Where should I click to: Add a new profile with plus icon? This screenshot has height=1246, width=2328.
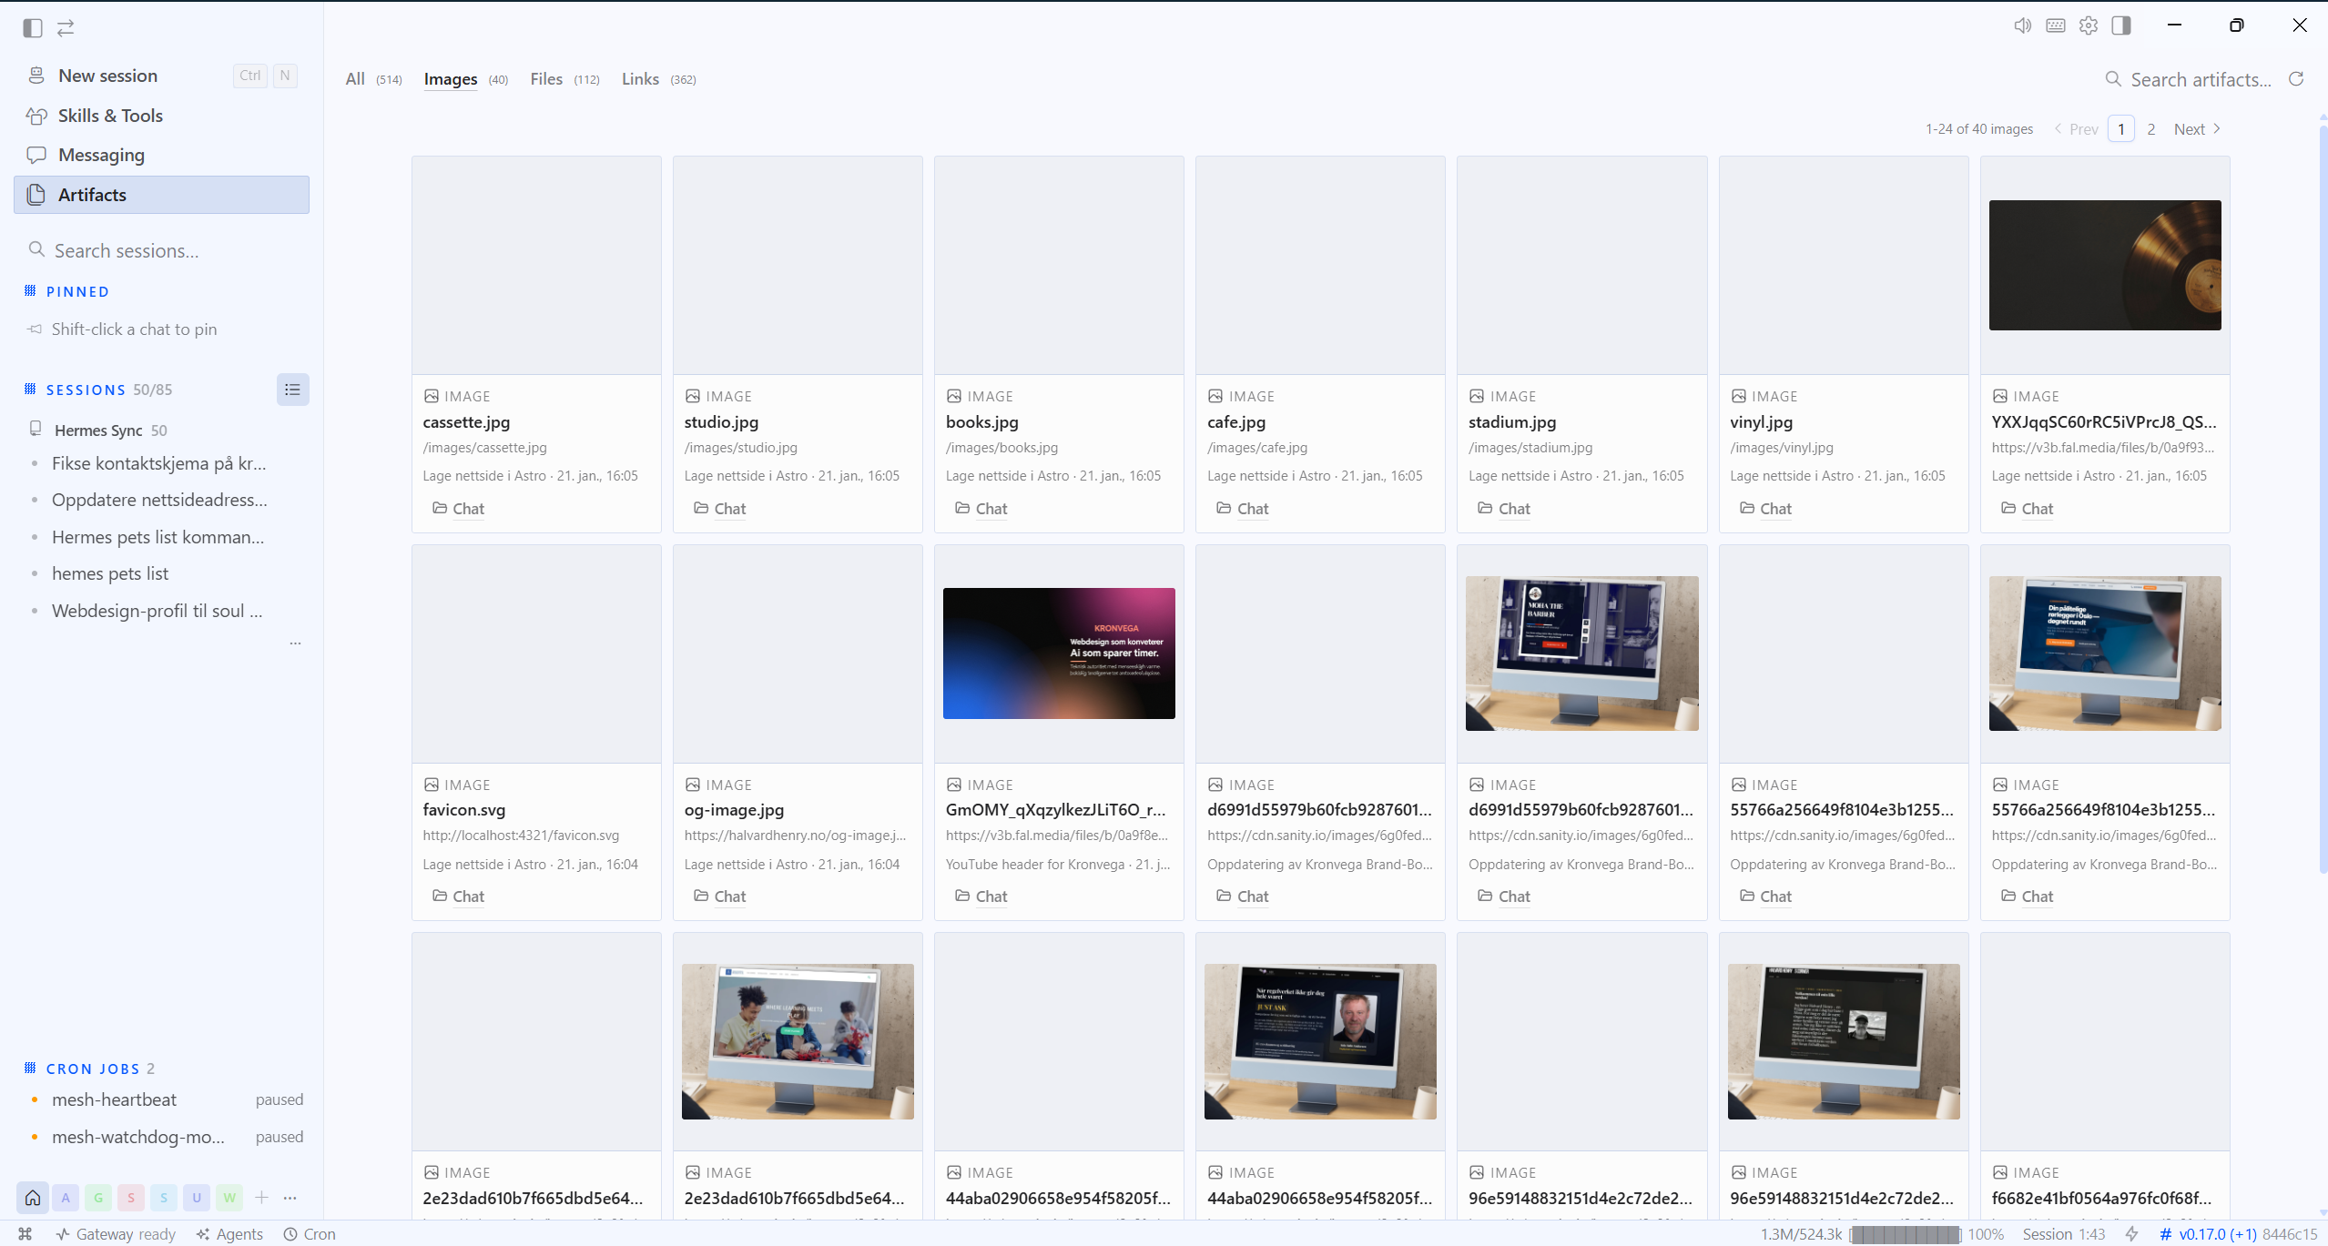tap(261, 1198)
